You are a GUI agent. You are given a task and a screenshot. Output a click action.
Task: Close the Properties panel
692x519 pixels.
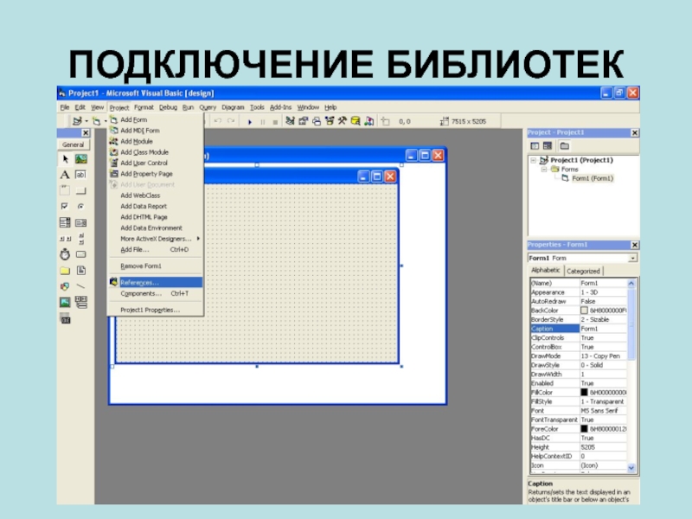tap(635, 246)
